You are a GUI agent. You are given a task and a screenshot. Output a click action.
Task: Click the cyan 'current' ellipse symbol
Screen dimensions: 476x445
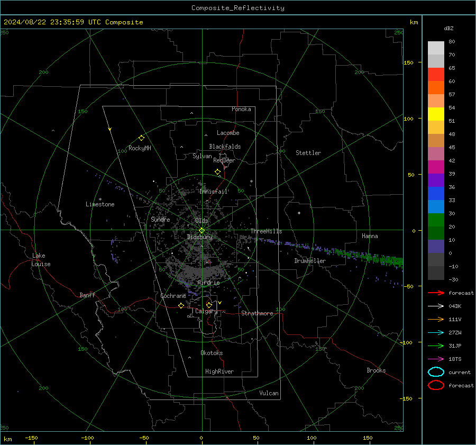pos(436,372)
